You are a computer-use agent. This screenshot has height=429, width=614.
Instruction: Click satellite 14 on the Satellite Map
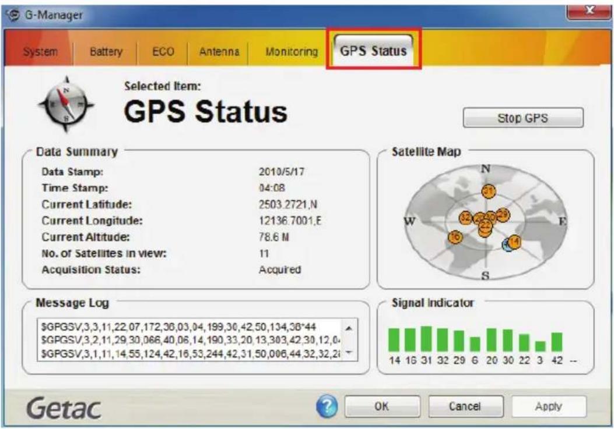514,242
